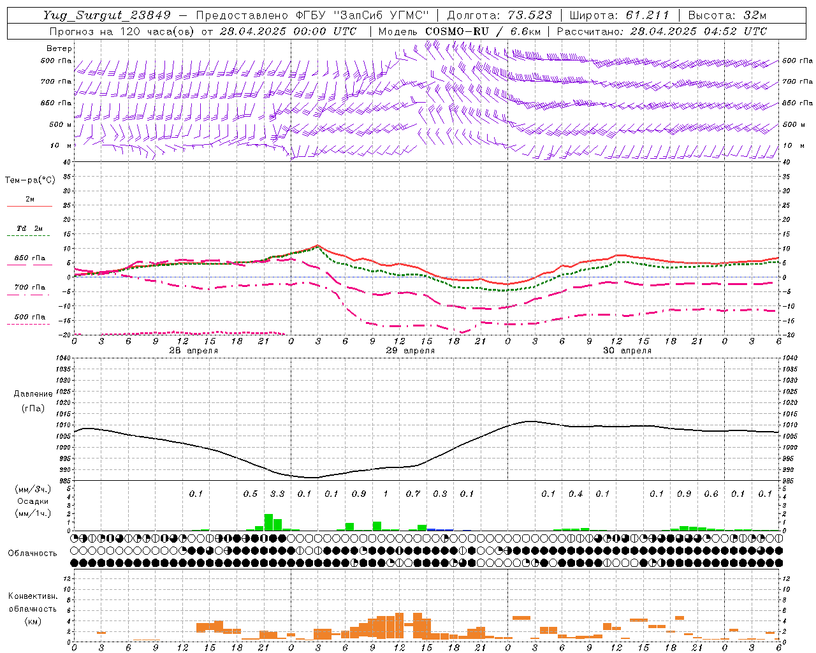Click the Ветер panel label
Viewport: 816px width, 653px height.
[59, 48]
